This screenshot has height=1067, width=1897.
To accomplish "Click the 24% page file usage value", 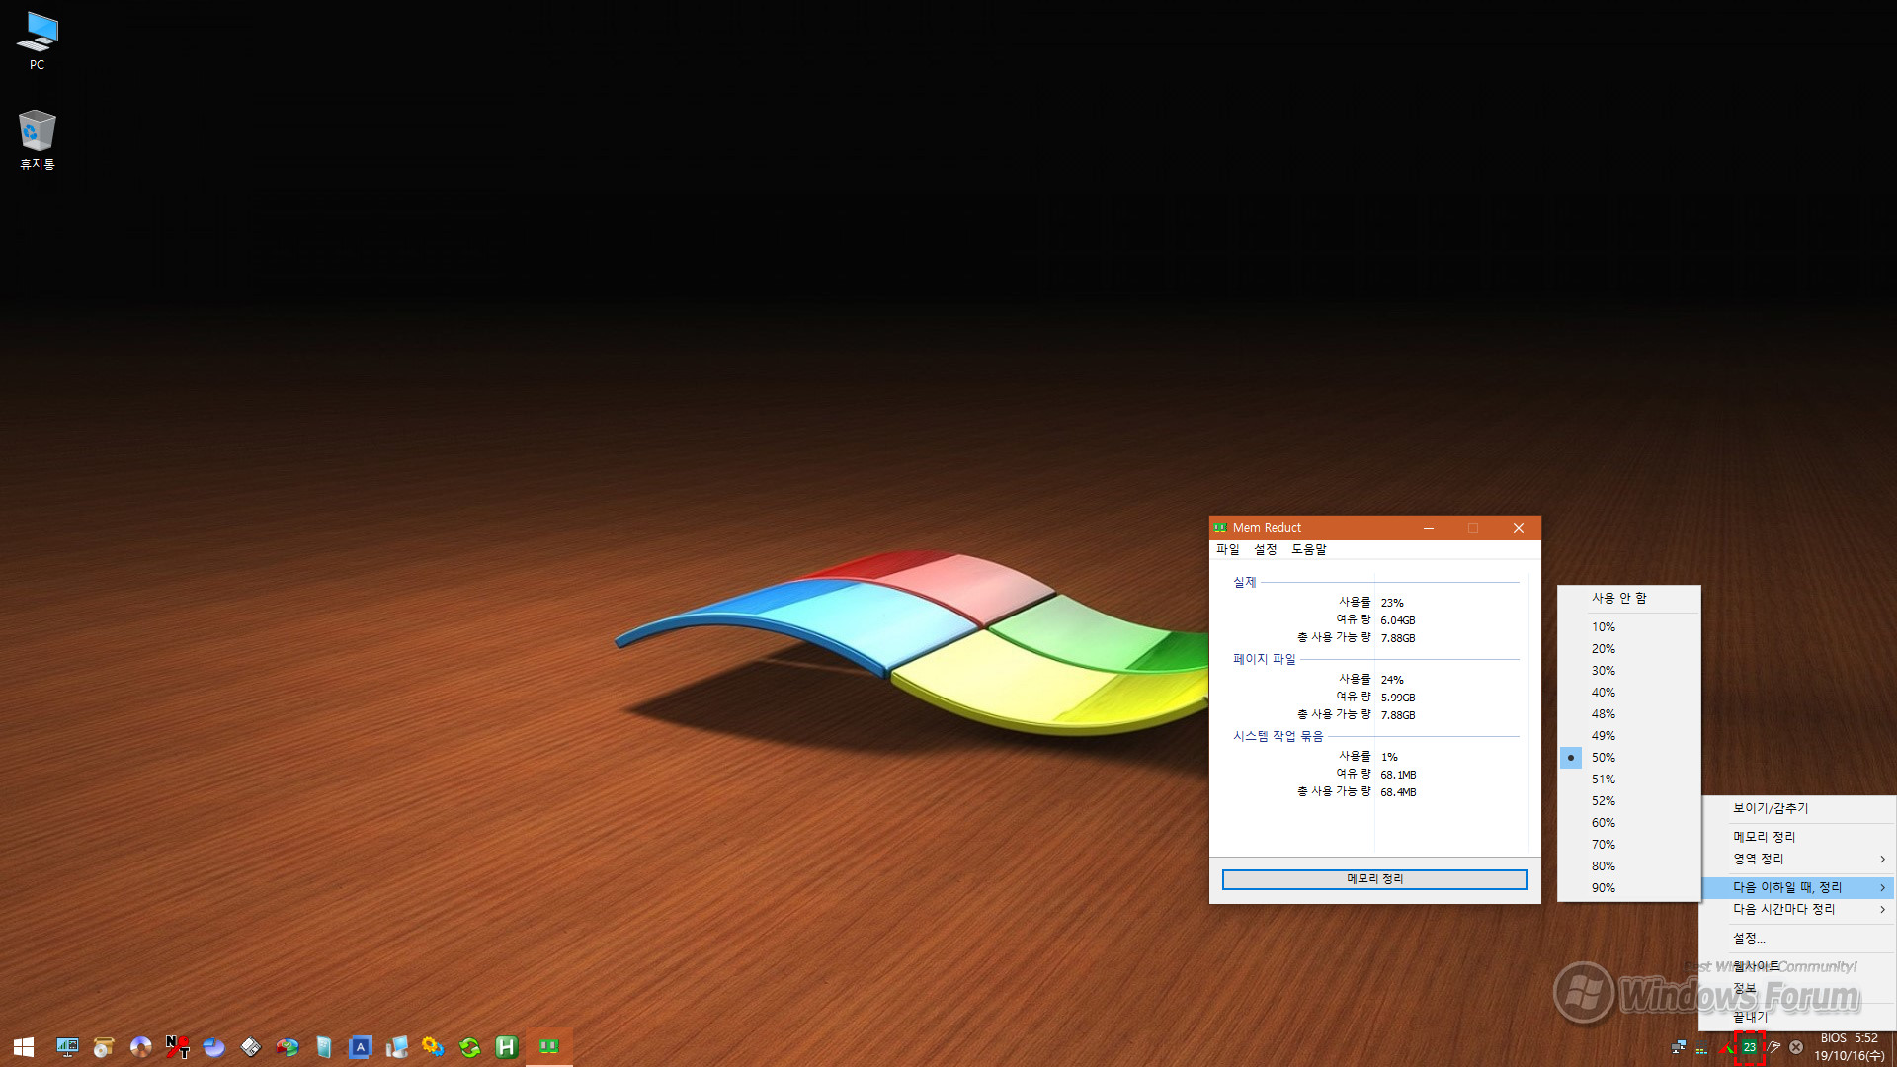I will 1392,681.
